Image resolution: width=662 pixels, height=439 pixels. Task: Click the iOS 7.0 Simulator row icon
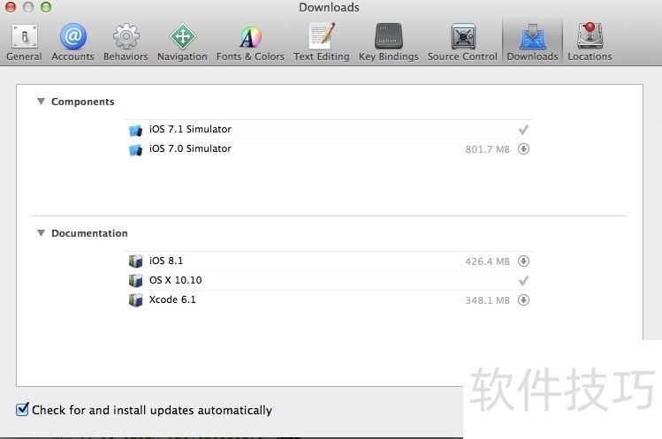point(135,150)
